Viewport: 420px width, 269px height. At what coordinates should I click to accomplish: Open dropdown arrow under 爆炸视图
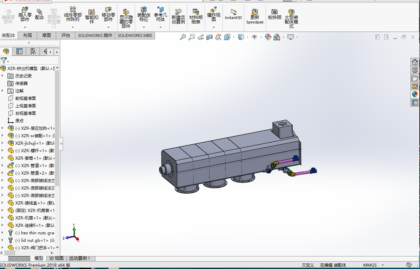pos(214,27)
